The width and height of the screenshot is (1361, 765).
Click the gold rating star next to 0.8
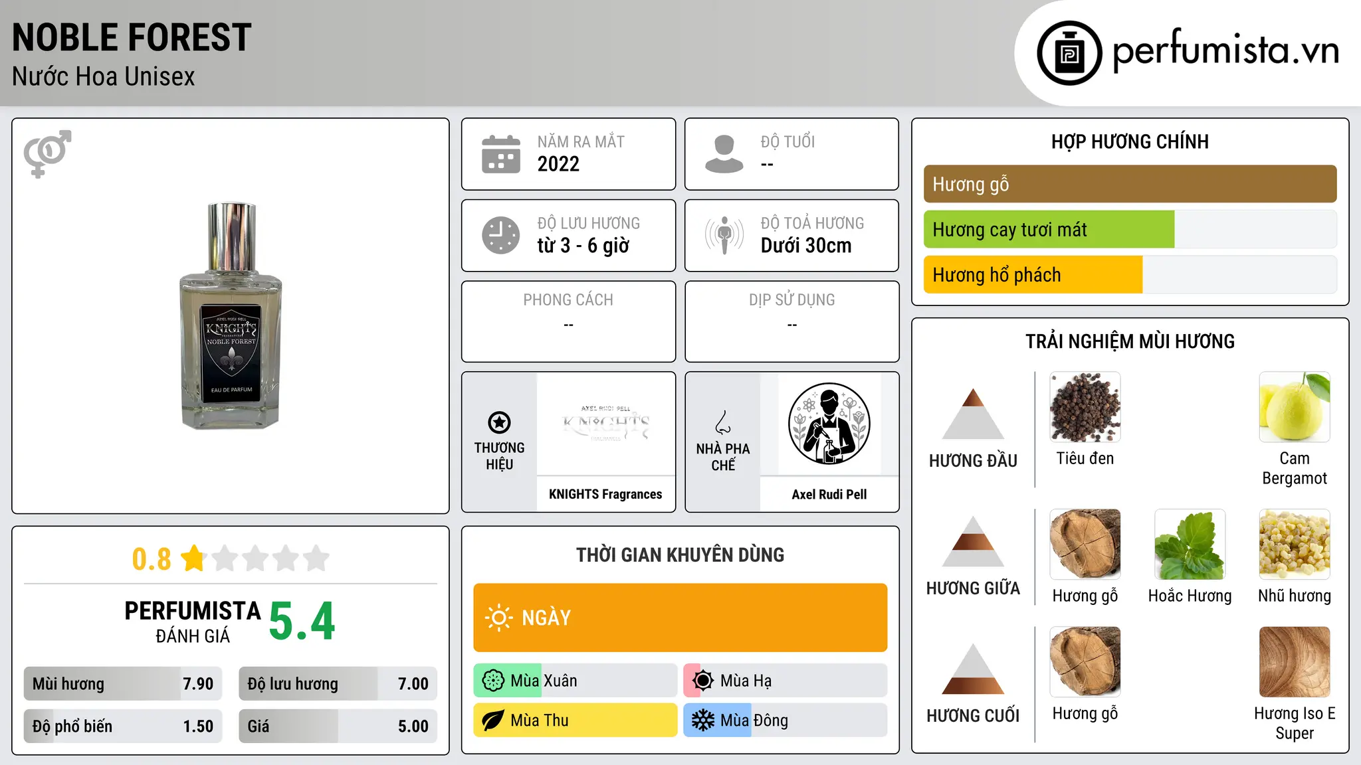(x=193, y=558)
